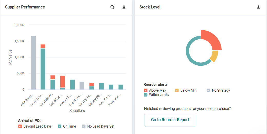
Task: Select the red segment of Canary Te... bar
Action: (x=92, y=84)
